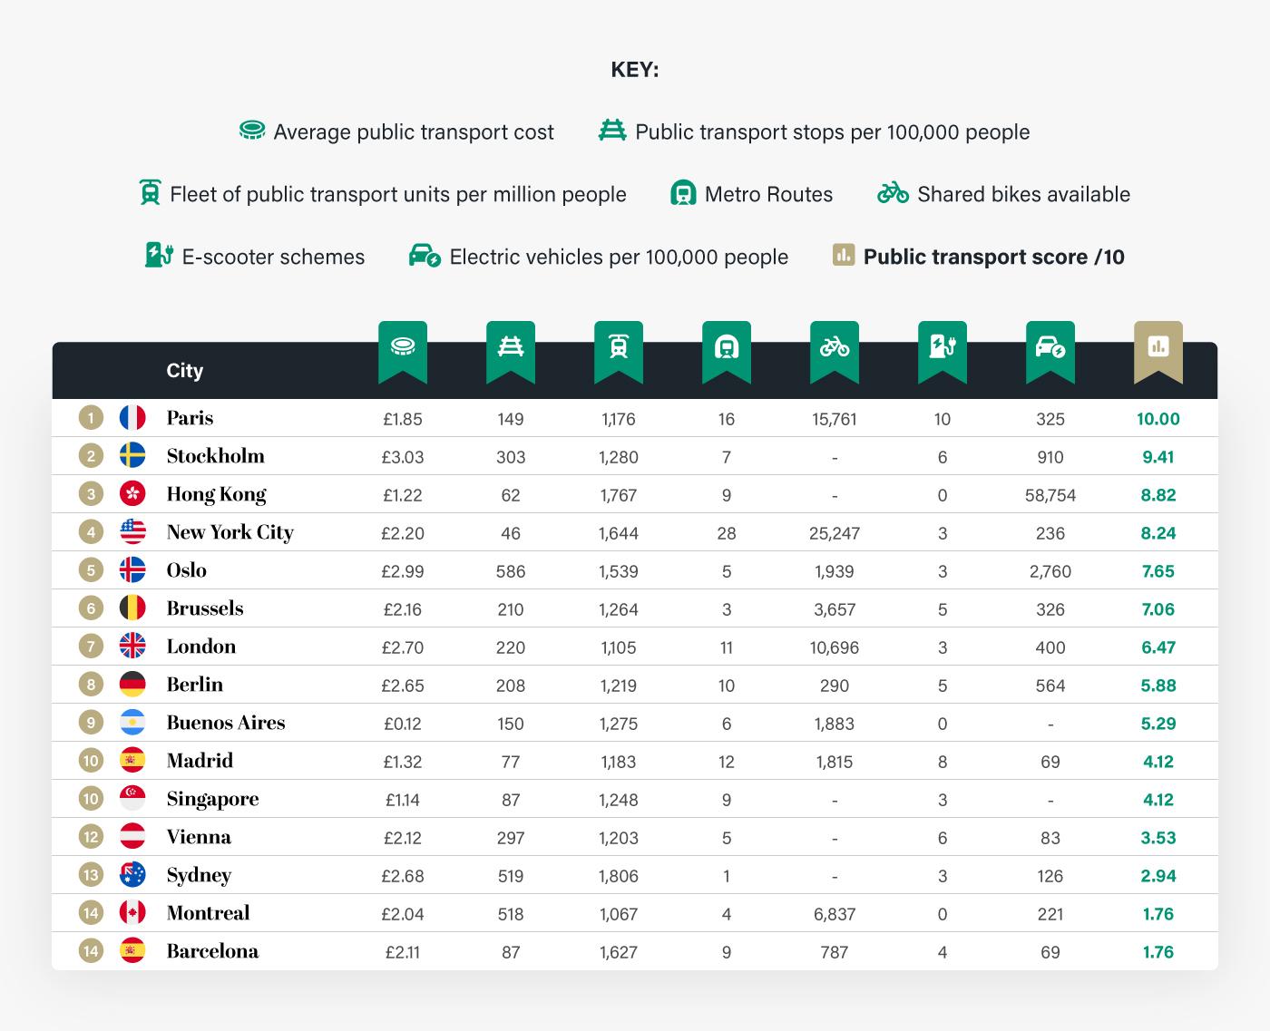This screenshot has width=1270, height=1031.
Task: Click the shared bikes column header icon
Action: pos(835,346)
